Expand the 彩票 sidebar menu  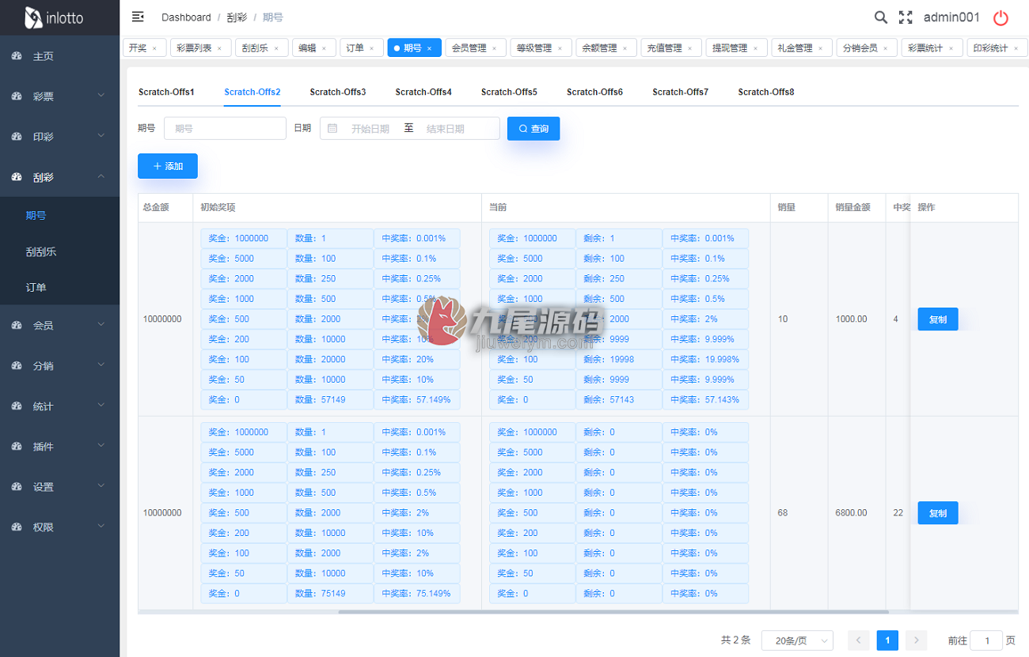point(59,96)
